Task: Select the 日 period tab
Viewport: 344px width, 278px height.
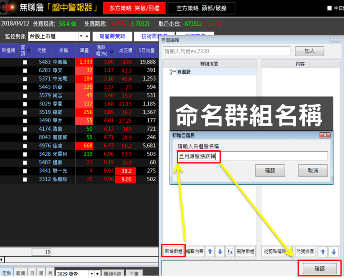Action: [32, 273]
